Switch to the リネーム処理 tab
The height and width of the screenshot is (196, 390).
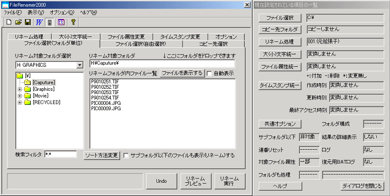click(29, 37)
